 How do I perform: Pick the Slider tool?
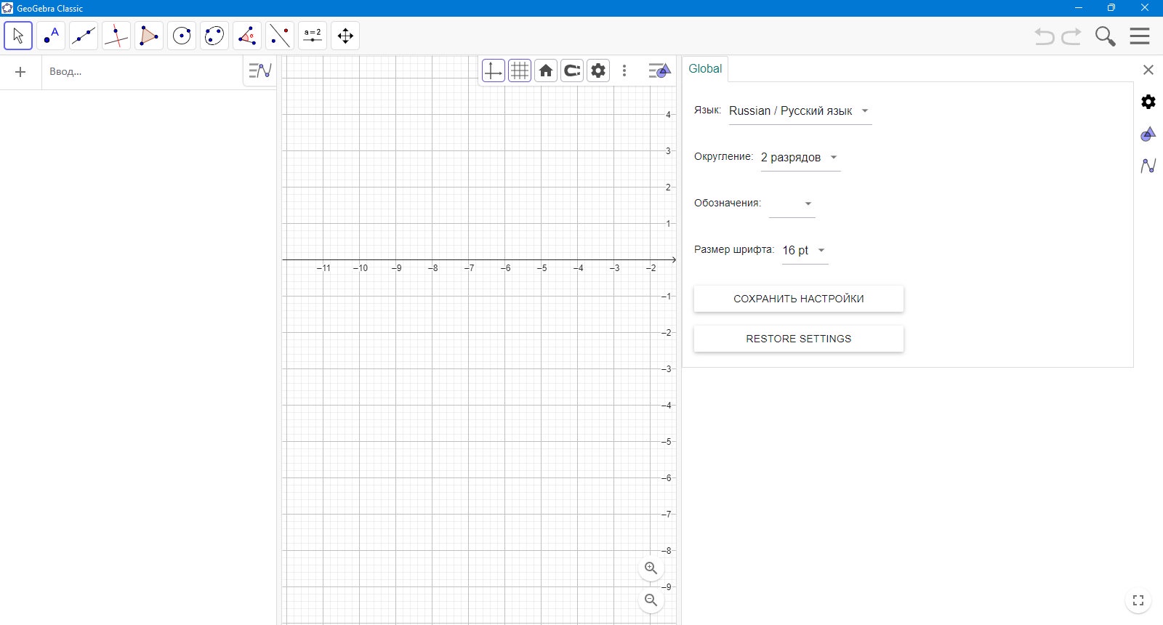313,36
